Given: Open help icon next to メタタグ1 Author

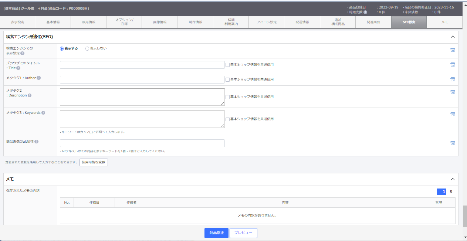Looking at the screenshot, I should coord(39,78).
